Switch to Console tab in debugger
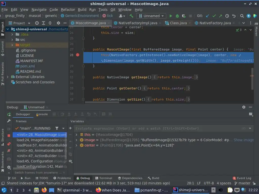The height and width of the screenshot is (194, 259). click(42, 114)
